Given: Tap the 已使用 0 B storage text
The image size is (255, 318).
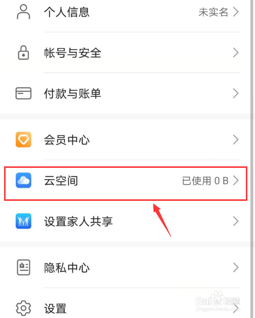Looking at the screenshot, I should [205, 181].
